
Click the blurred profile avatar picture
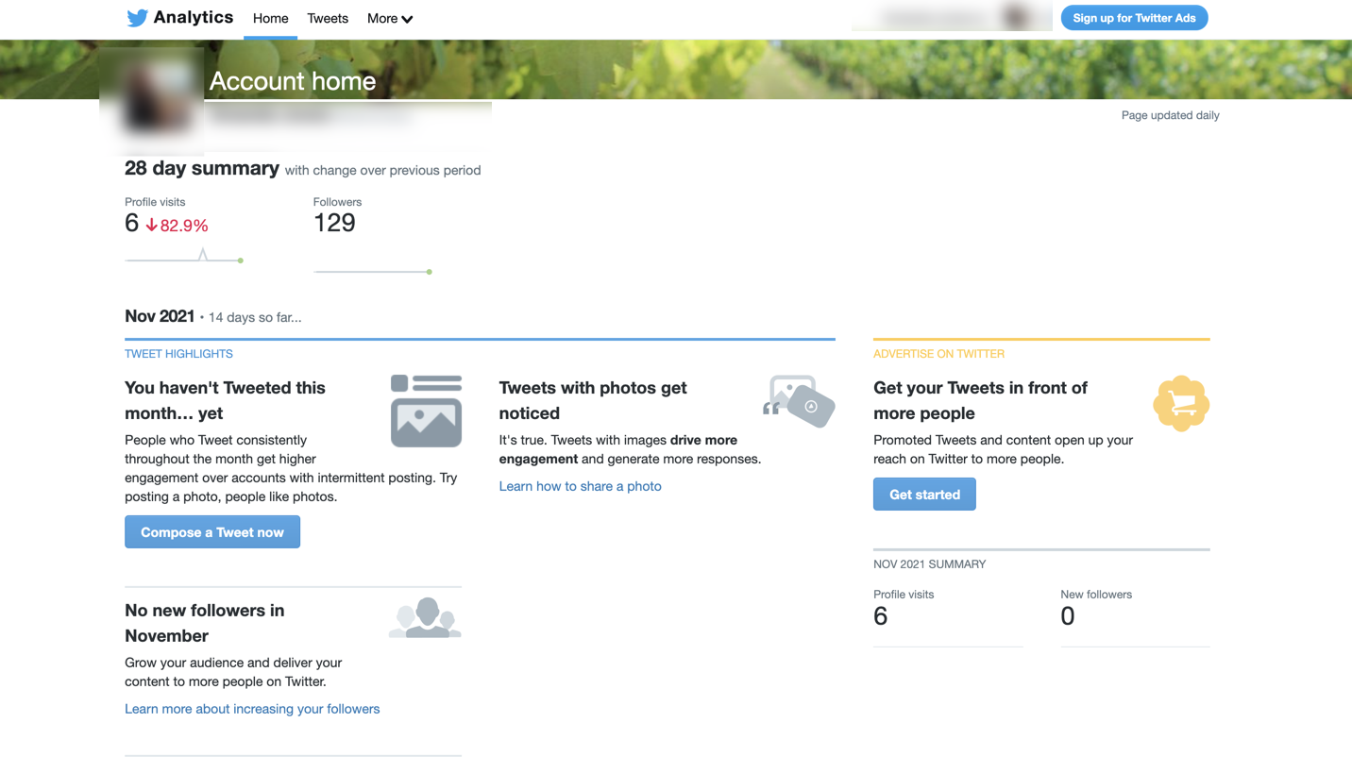coord(152,101)
